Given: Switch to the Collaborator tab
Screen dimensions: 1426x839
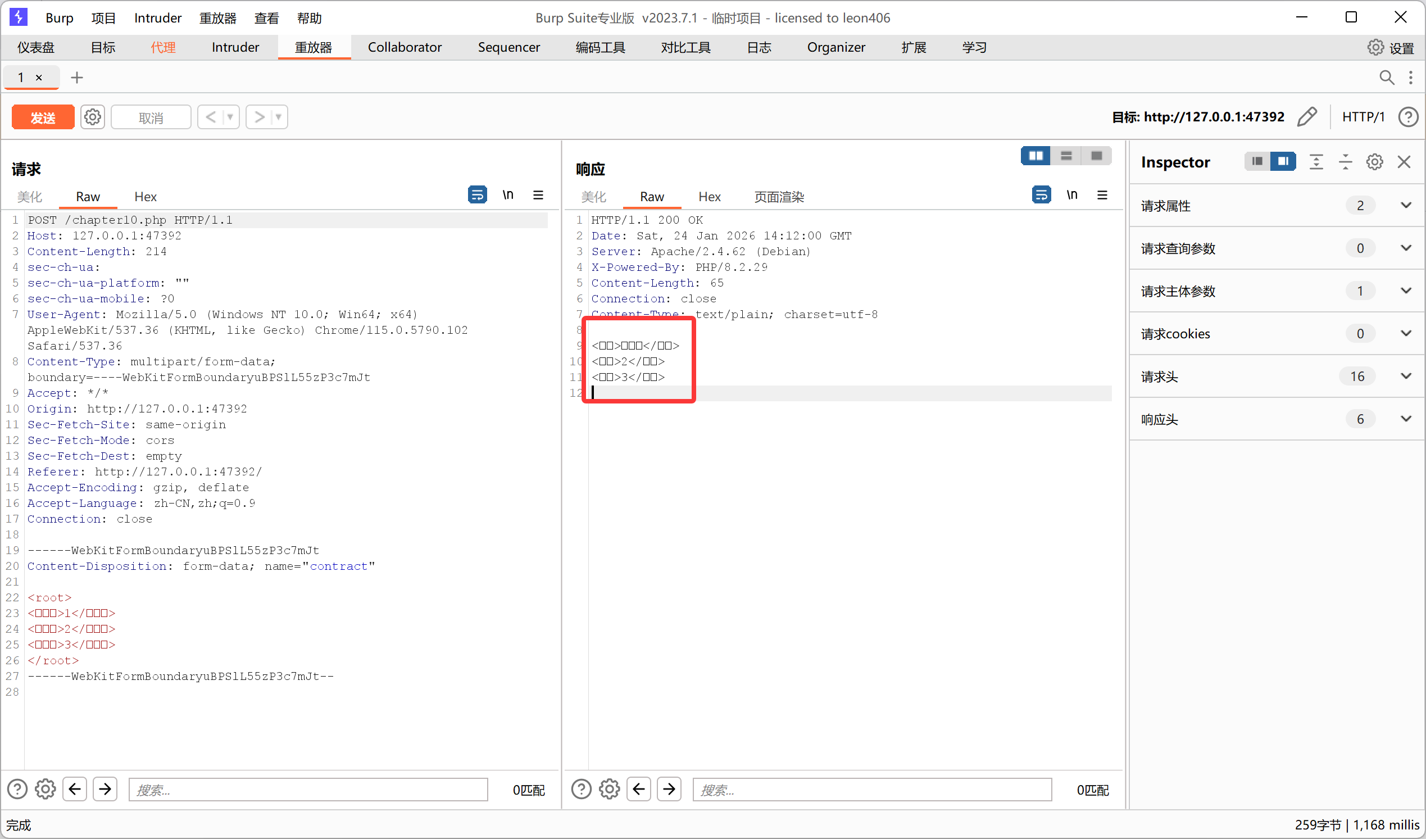Looking at the screenshot, I should point(404,48).
